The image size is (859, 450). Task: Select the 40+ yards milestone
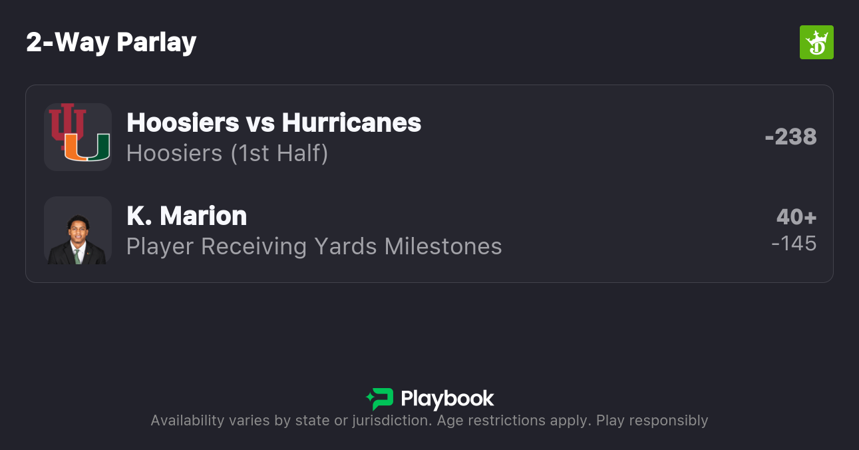coord(796,217)
